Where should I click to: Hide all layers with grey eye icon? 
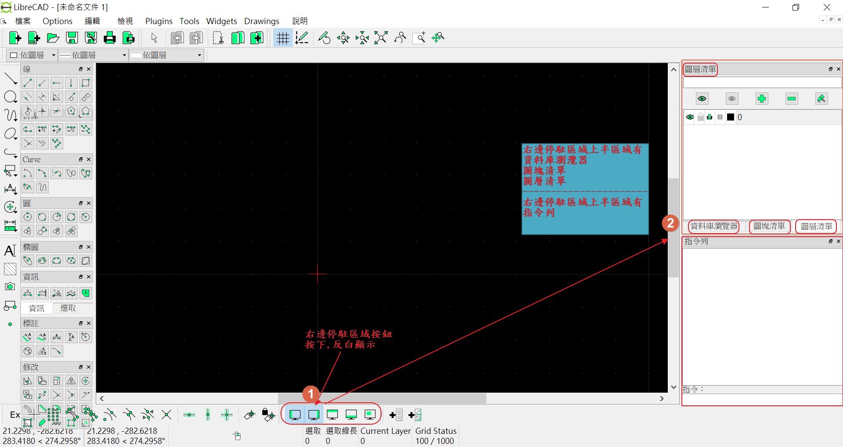732,99
